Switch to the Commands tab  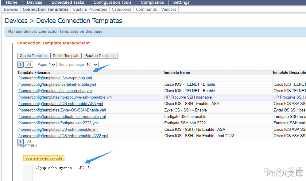click(x=146, y=9)
